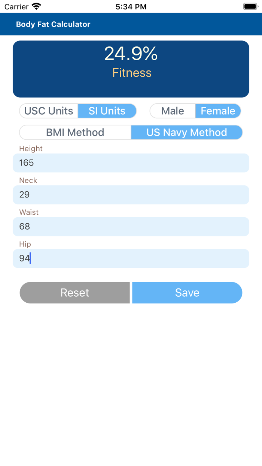
Task: Switch gender to Female
Action: [x=218, y=111]
